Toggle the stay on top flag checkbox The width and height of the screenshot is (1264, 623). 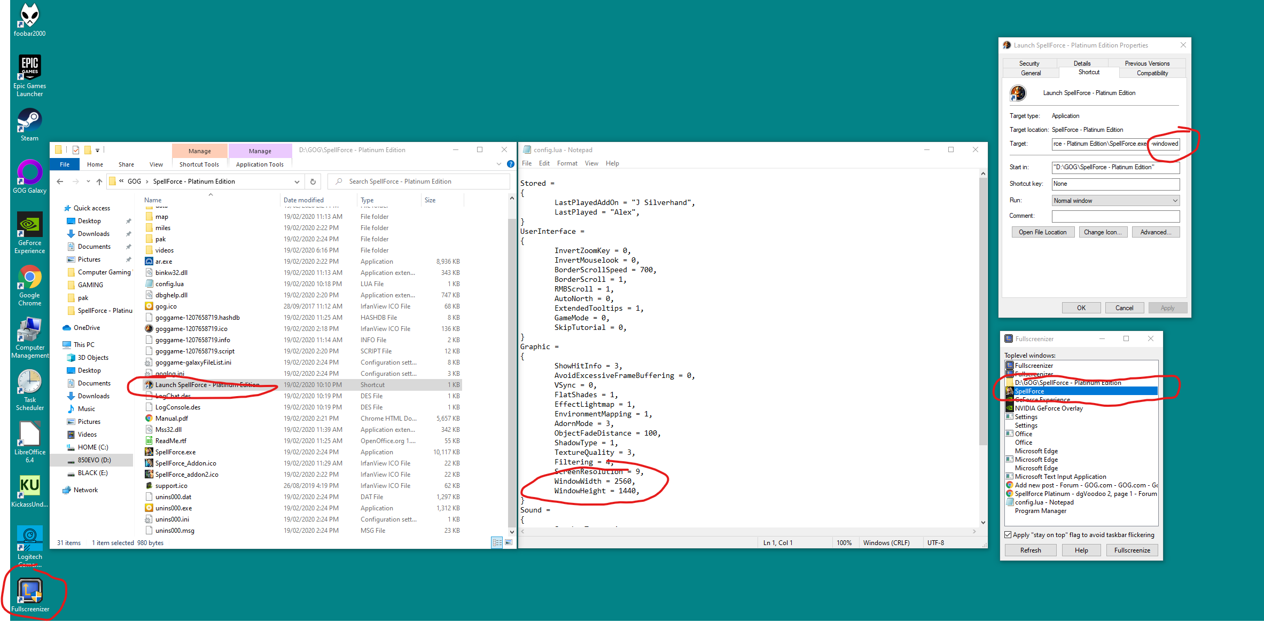pos(1008,535)
